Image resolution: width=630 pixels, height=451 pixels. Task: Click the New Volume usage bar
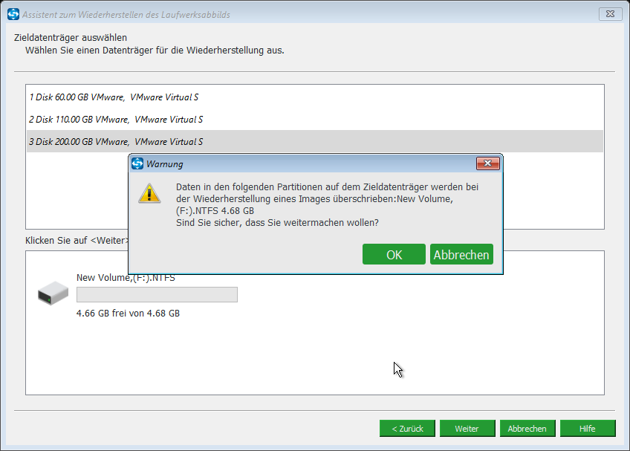pos(157,295)
